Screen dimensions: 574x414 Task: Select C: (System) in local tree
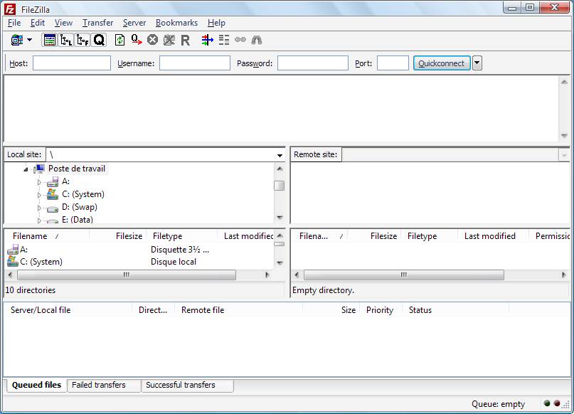point(83,194)
